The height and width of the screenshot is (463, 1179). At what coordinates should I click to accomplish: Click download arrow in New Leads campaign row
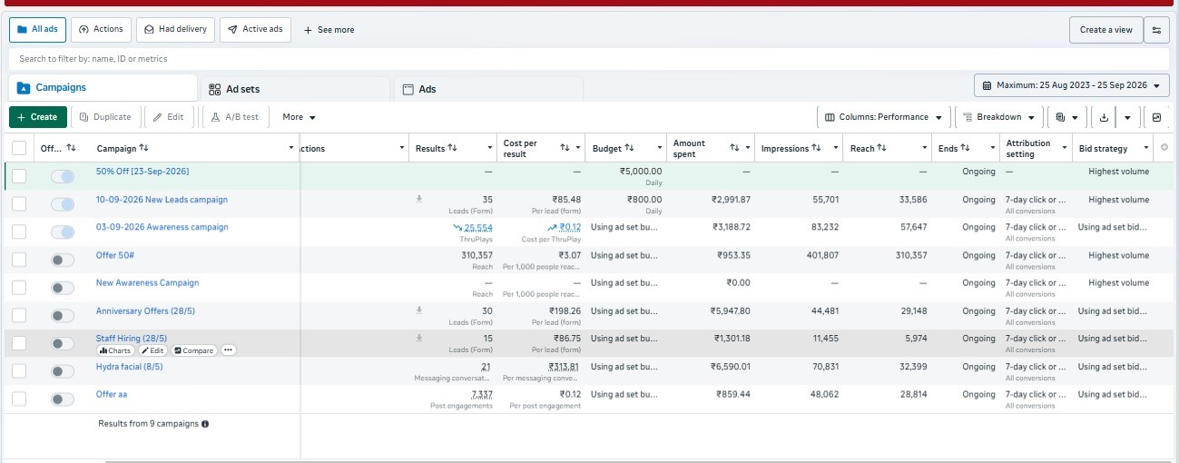coord(419,199)
